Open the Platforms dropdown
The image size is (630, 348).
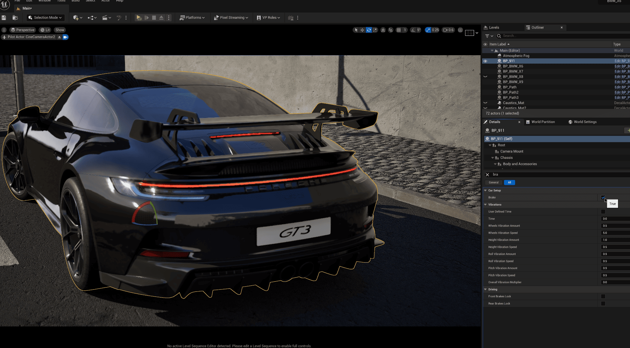click(x=192, y=18)
